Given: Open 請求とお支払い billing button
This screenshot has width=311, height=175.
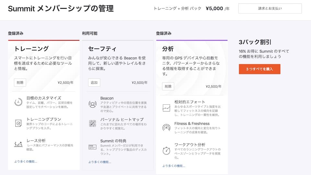Looking at the screenshot, I should [270, 8].
